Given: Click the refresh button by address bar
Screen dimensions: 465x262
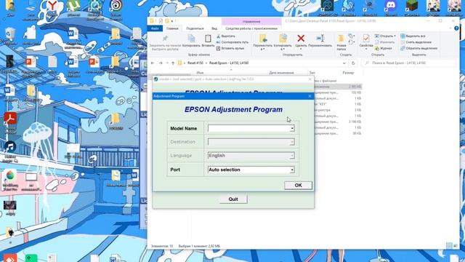Looking at the screenshot, I should click(353, 63).
